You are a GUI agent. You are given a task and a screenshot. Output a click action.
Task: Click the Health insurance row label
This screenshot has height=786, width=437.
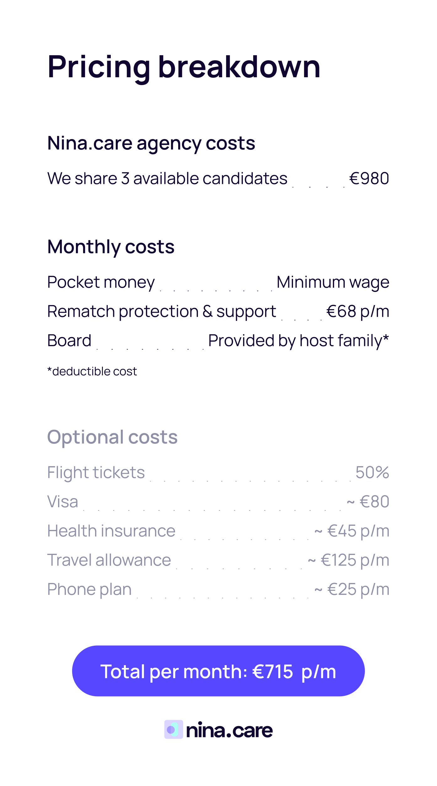tap(111, 530)
